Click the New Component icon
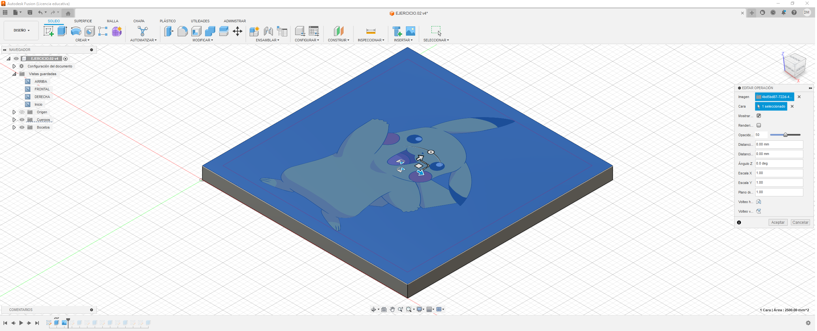The image size is (817, 331). (x=254, y=31)
